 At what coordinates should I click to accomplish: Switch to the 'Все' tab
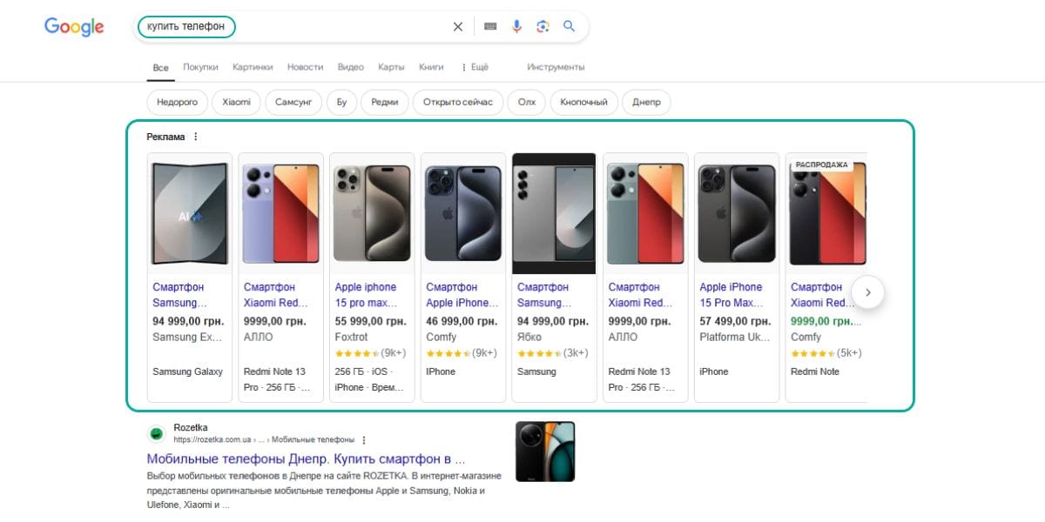click(160, 67)
